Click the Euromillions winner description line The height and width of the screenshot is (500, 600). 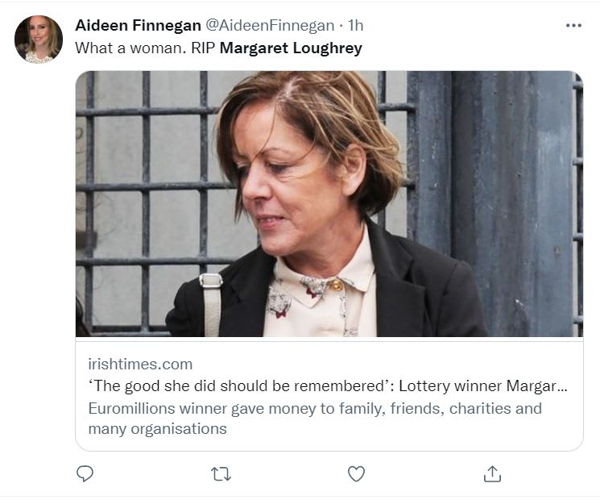(x=242, y=408)
